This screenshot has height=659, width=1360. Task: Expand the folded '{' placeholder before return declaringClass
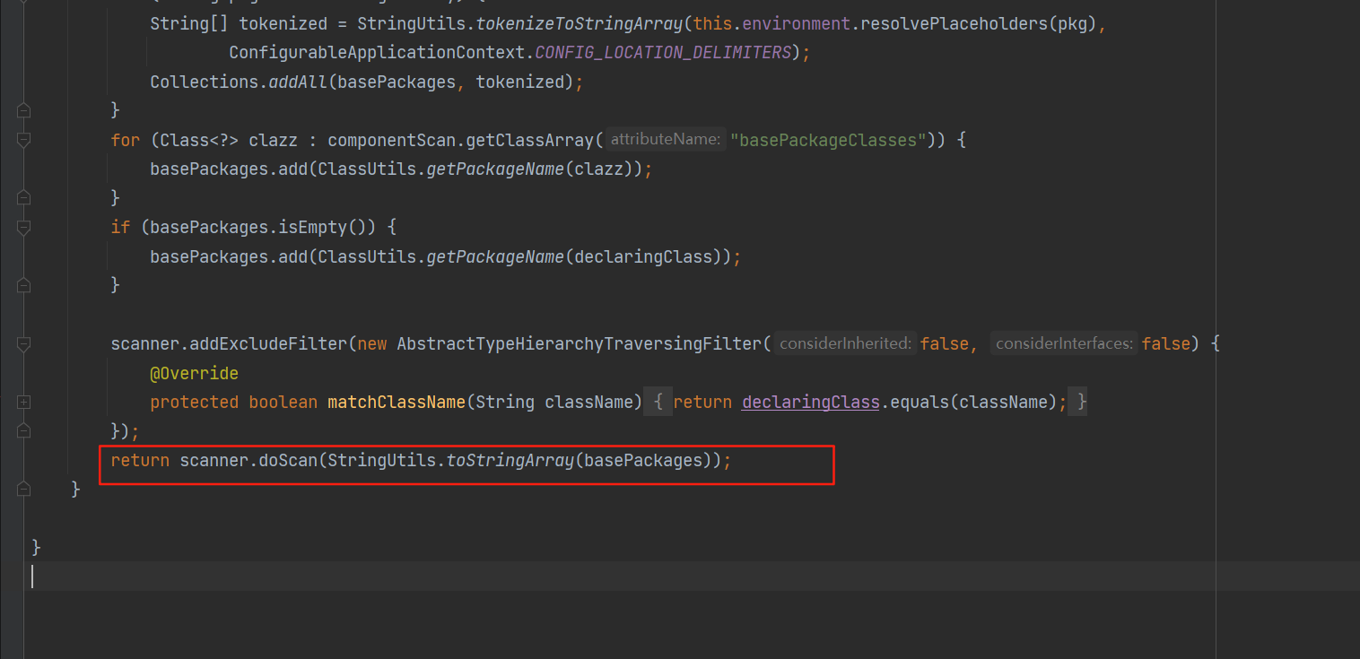point(658,403)
